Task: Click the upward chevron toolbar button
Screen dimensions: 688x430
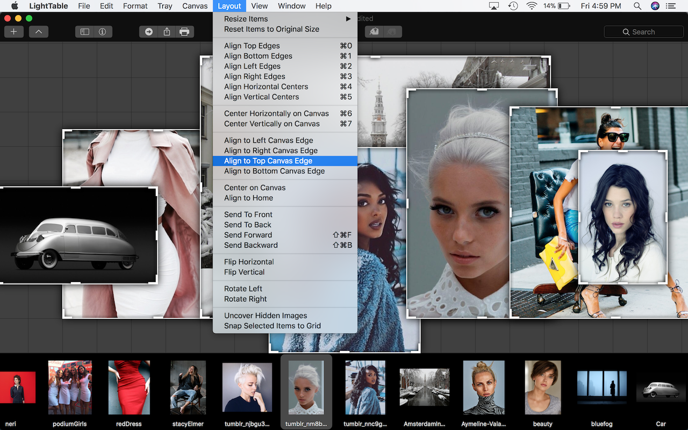Action: tap(39, 32)
